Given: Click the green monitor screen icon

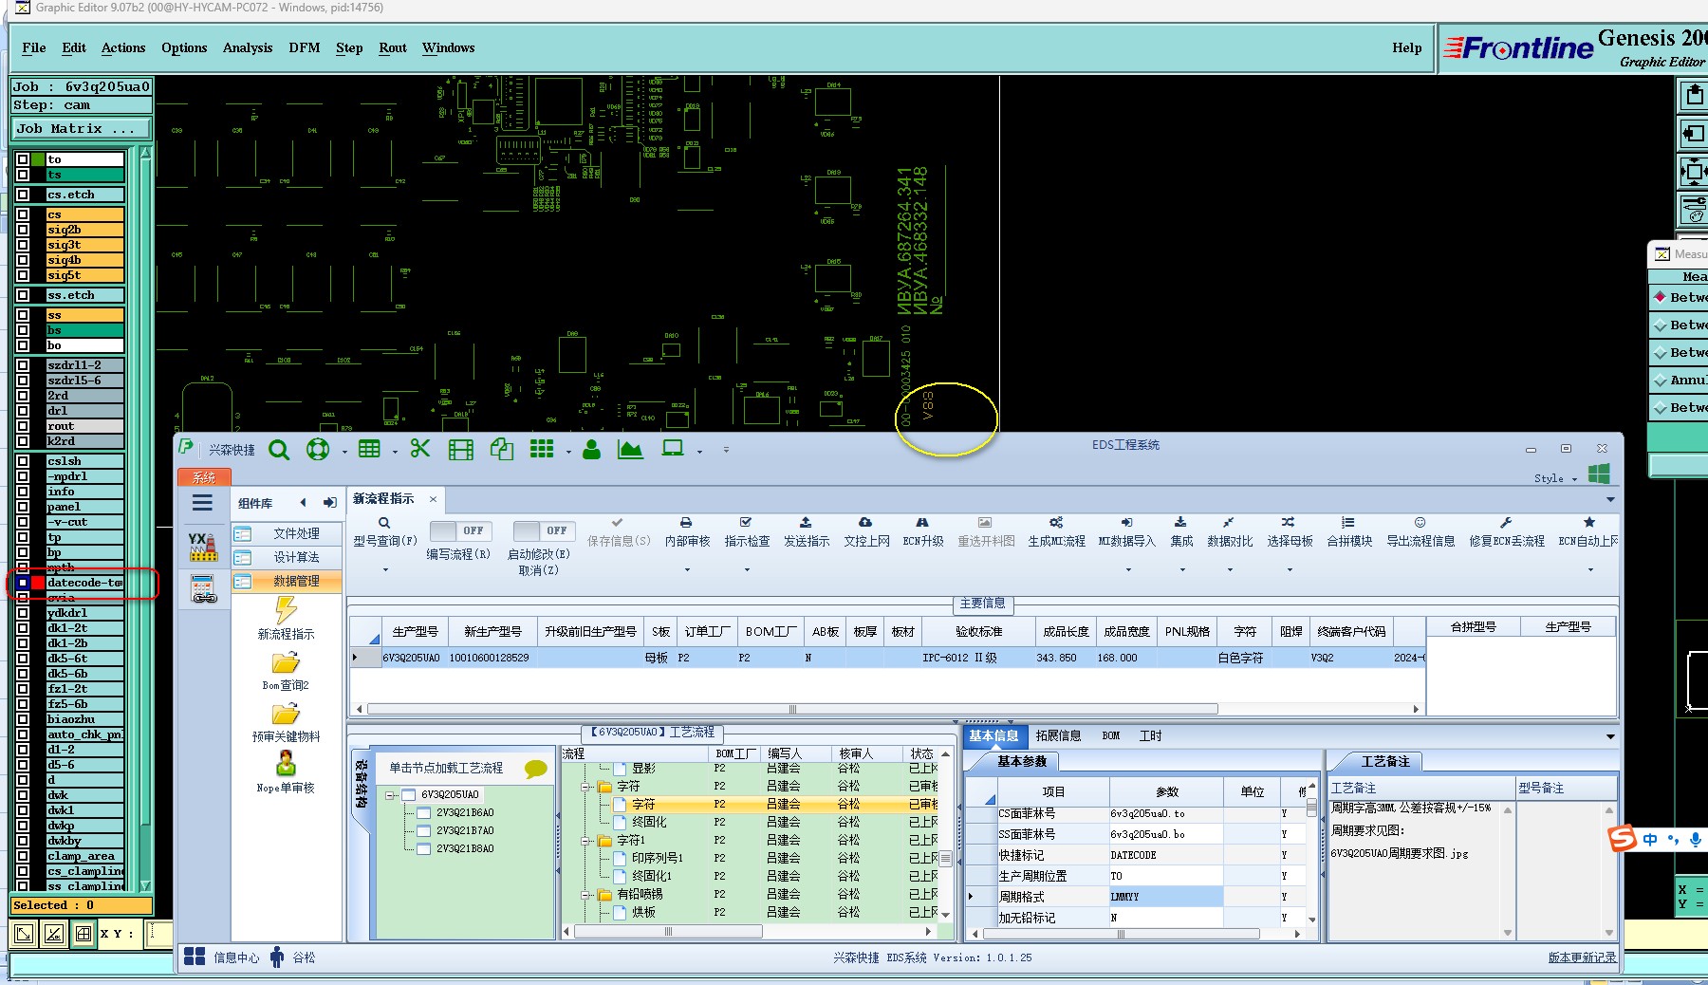Looking at the screenshot, I should click(673, 449).
